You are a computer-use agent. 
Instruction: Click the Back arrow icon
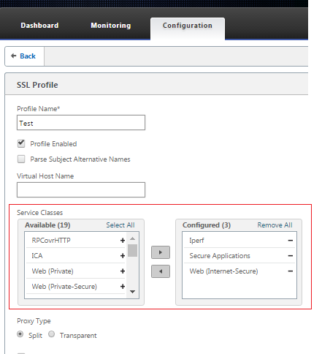(14, 56)
